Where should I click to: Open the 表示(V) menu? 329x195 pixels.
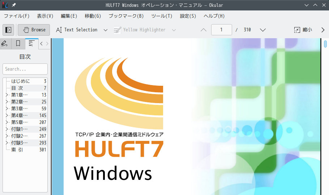pos(45,16)
